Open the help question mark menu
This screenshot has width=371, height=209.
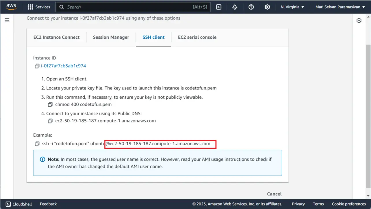coord(251,7)
